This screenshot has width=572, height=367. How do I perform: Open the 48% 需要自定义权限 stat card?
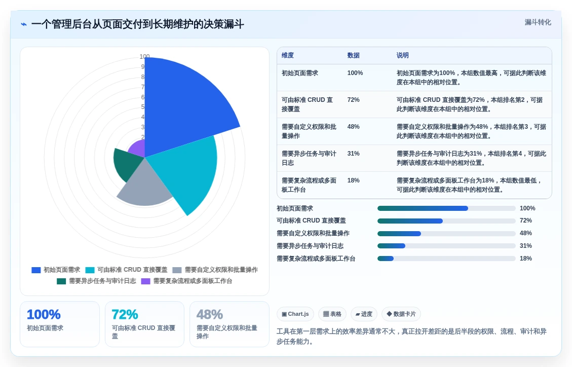230,324
